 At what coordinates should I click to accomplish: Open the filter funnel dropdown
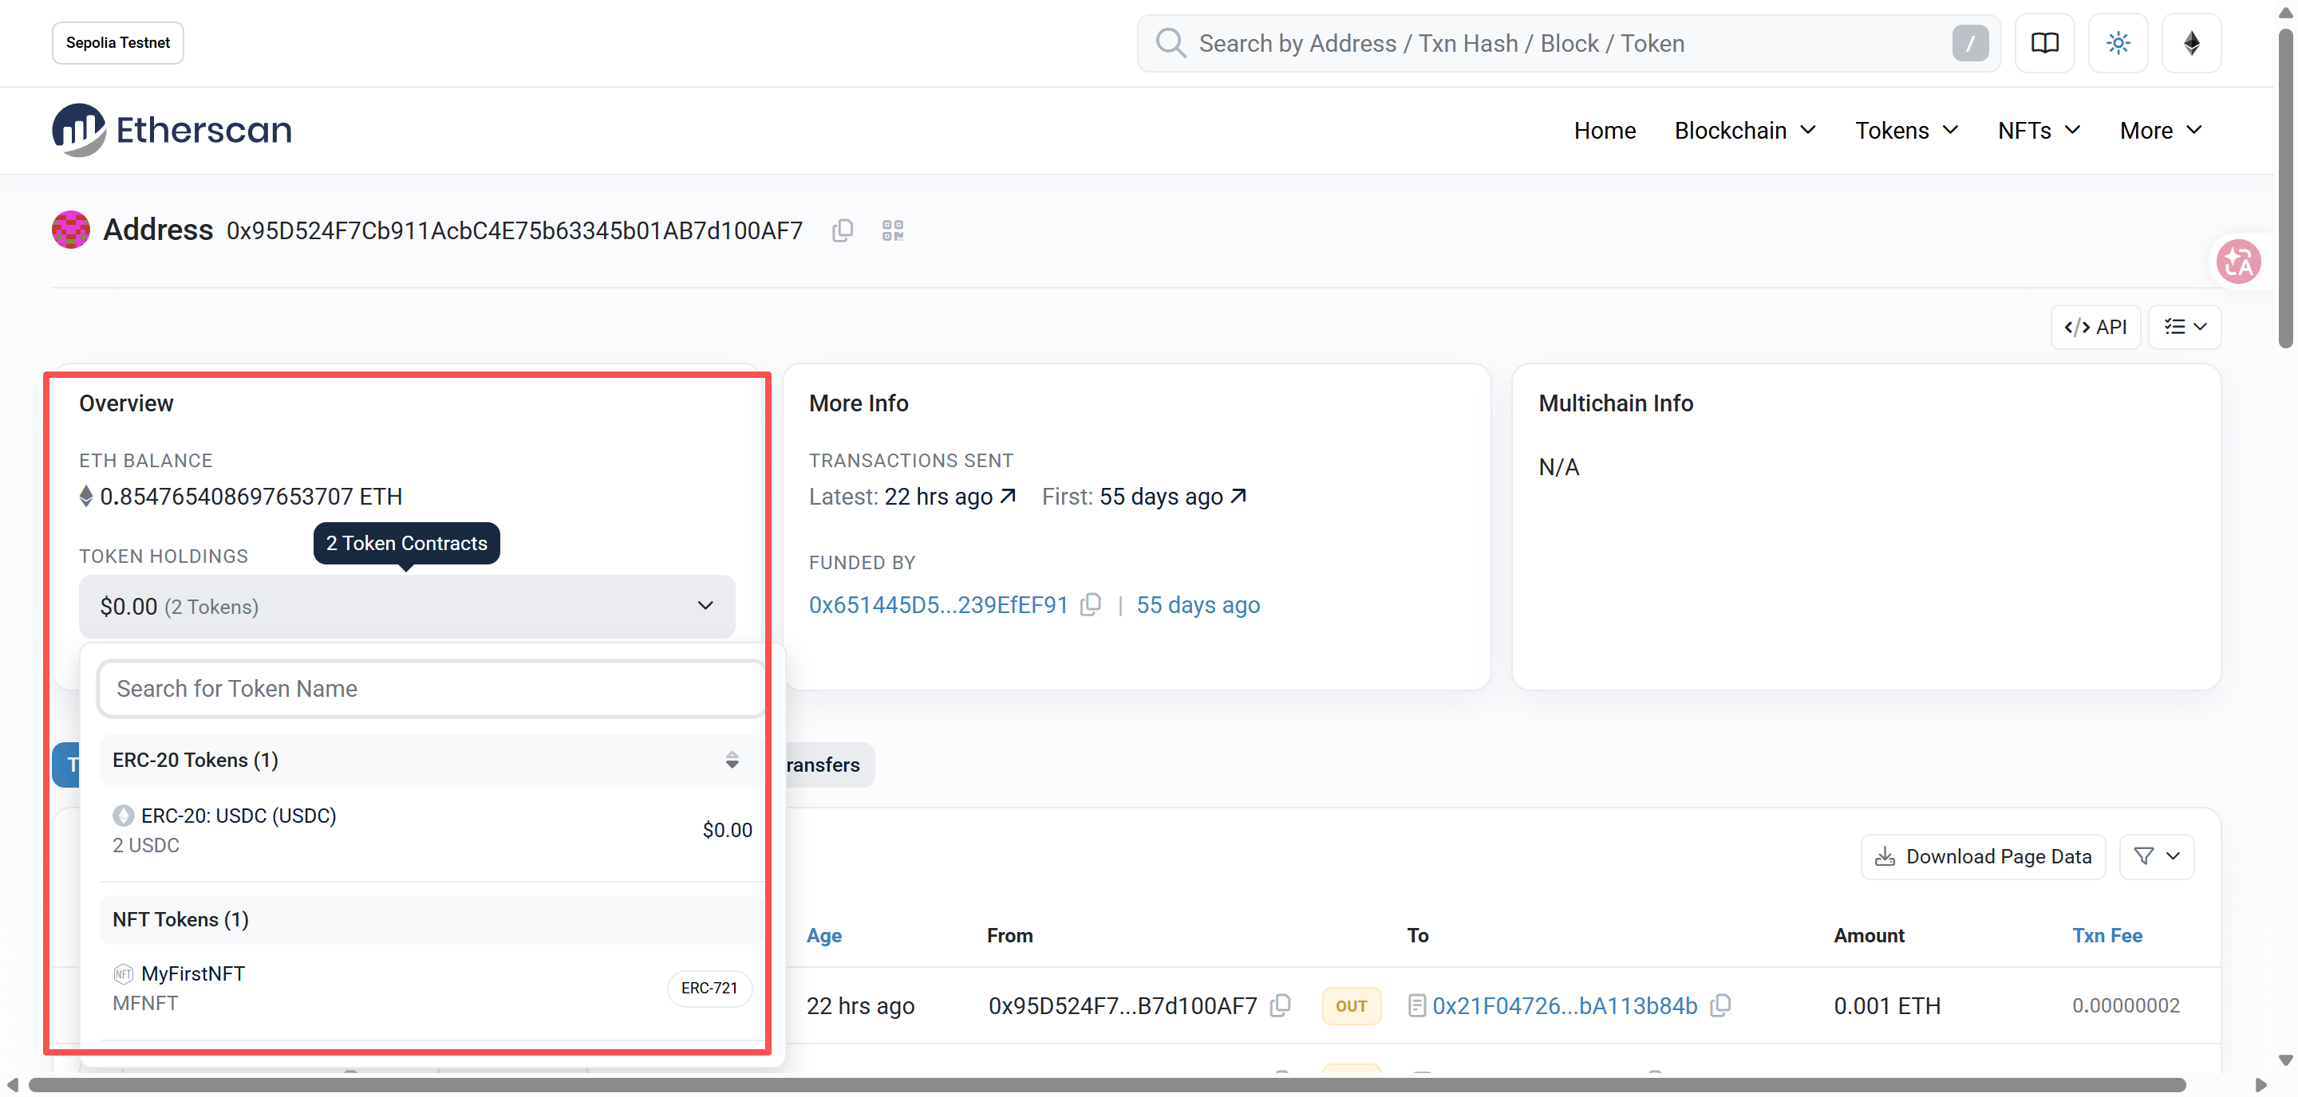tap(2155, 856)
